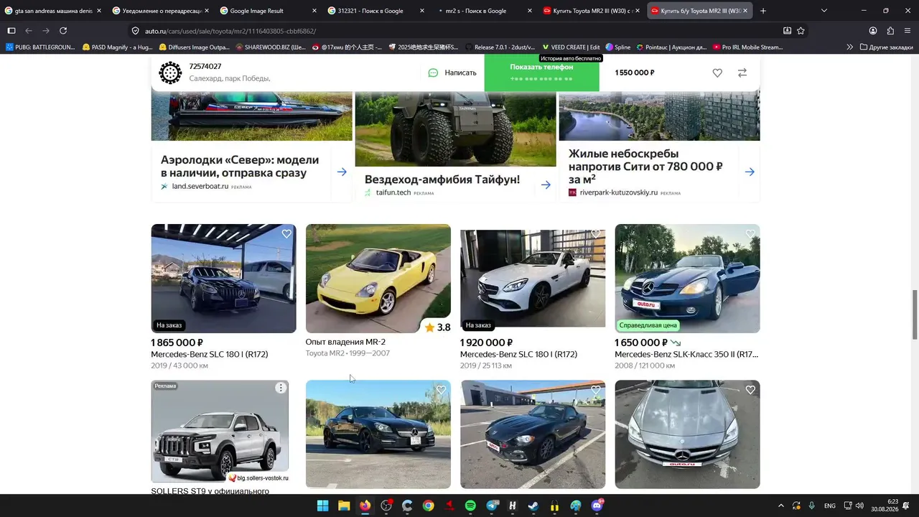Open Spotify from the taskbar
Viewport: 919px width, 517px height.
(x=470, y=506)
